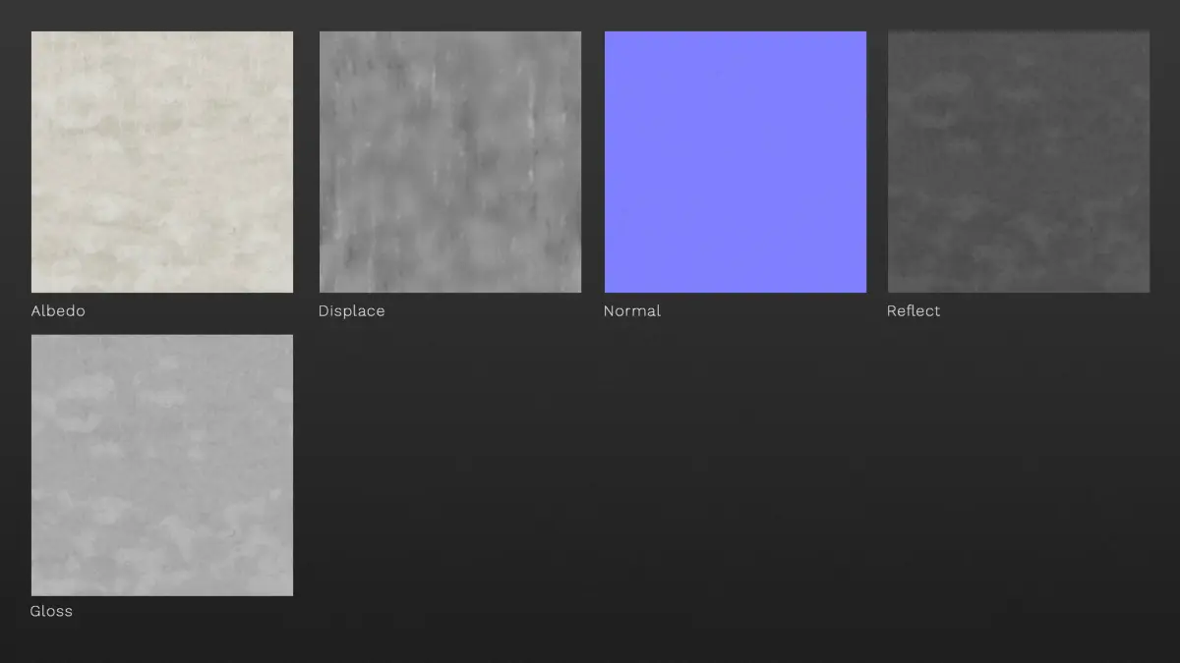Select the Displace map thumbnail

[x=450, y=162]
